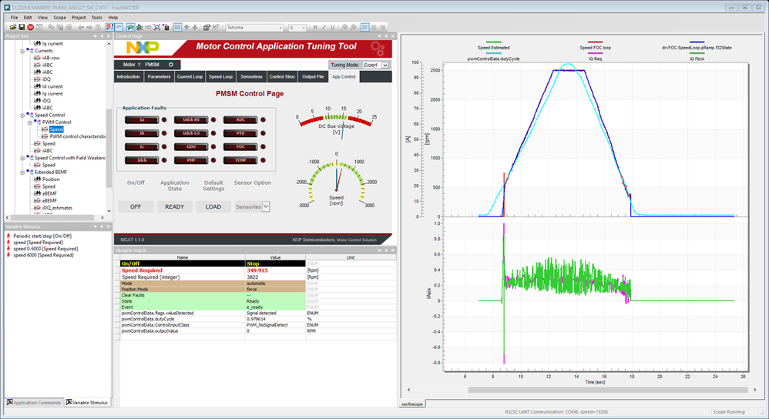Click the red Stop communication icon
The image size is (769, 419).
pos(30,28)
